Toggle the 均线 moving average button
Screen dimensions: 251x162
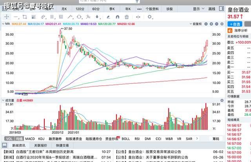tap(19, 139)
